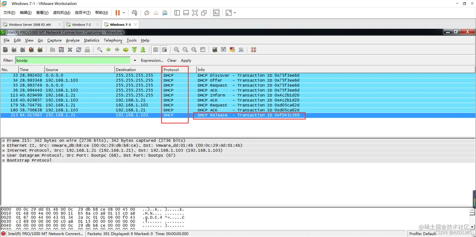Sort by the Time column header
The height and width of the screenshot is (237, 476).
click(31, 70)
